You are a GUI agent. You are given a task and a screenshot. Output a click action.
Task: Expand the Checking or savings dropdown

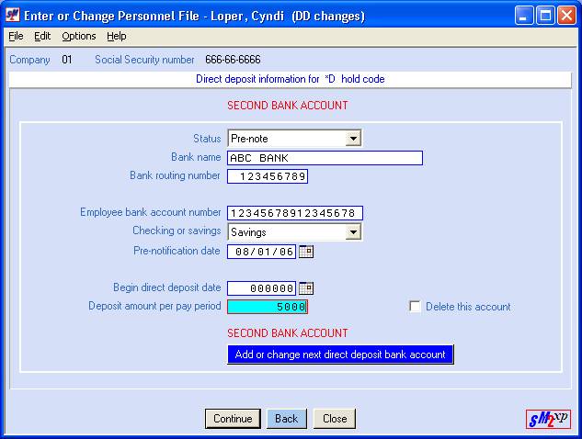[x=352, y=232]
